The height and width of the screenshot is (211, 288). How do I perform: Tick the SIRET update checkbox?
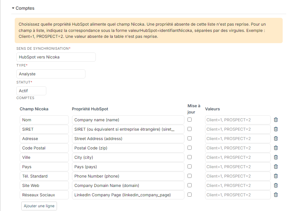click(x=190, y=129)
